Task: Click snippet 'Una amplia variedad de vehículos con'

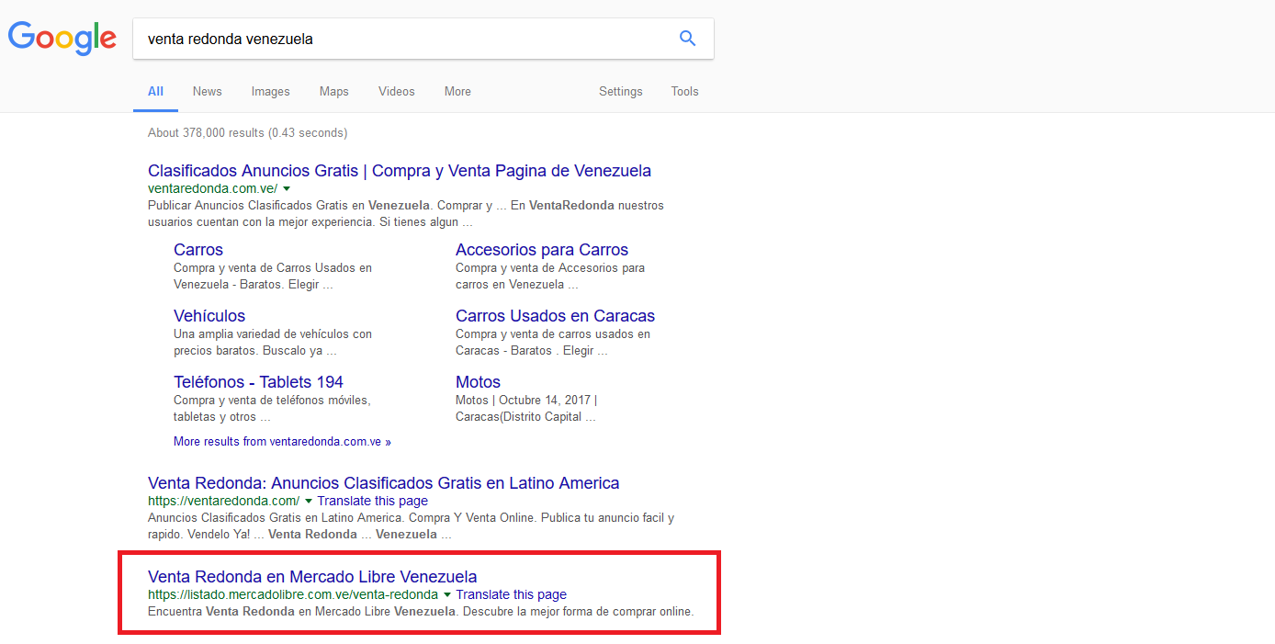Action: tap(273, 333)
